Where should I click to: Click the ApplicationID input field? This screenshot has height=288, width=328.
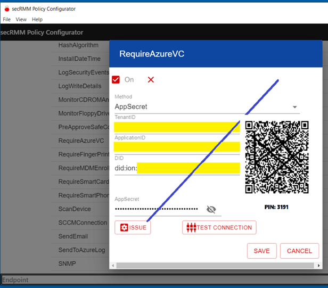click(177, 147)
